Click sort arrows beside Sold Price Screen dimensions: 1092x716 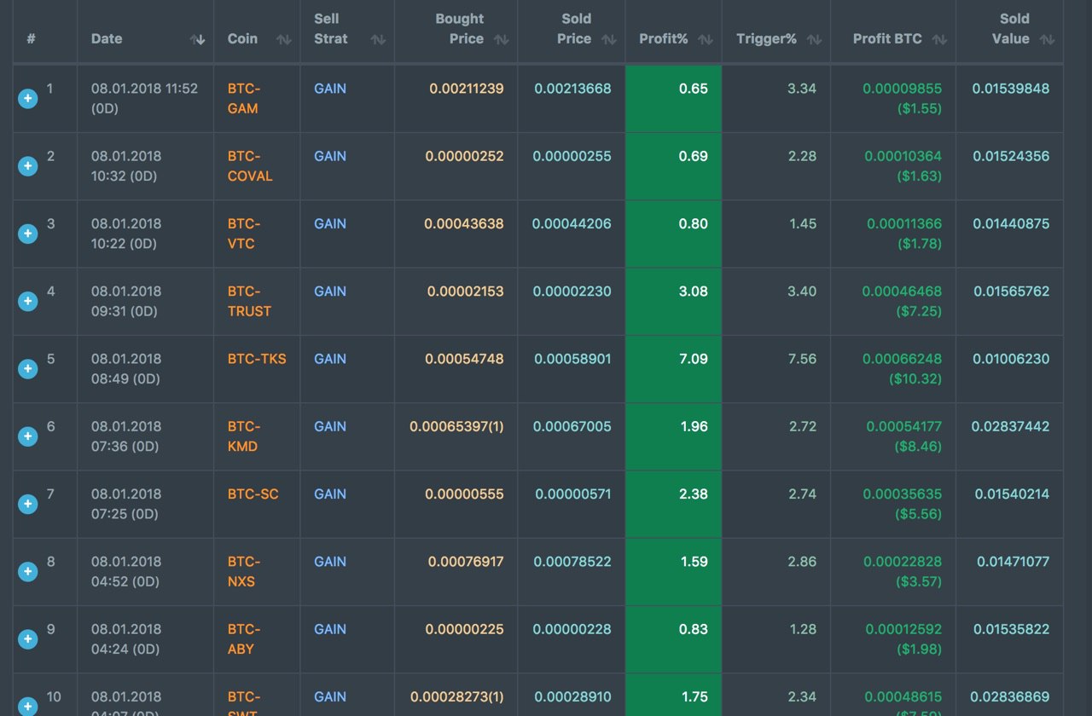pyautogui.click(x=609, y=39)
